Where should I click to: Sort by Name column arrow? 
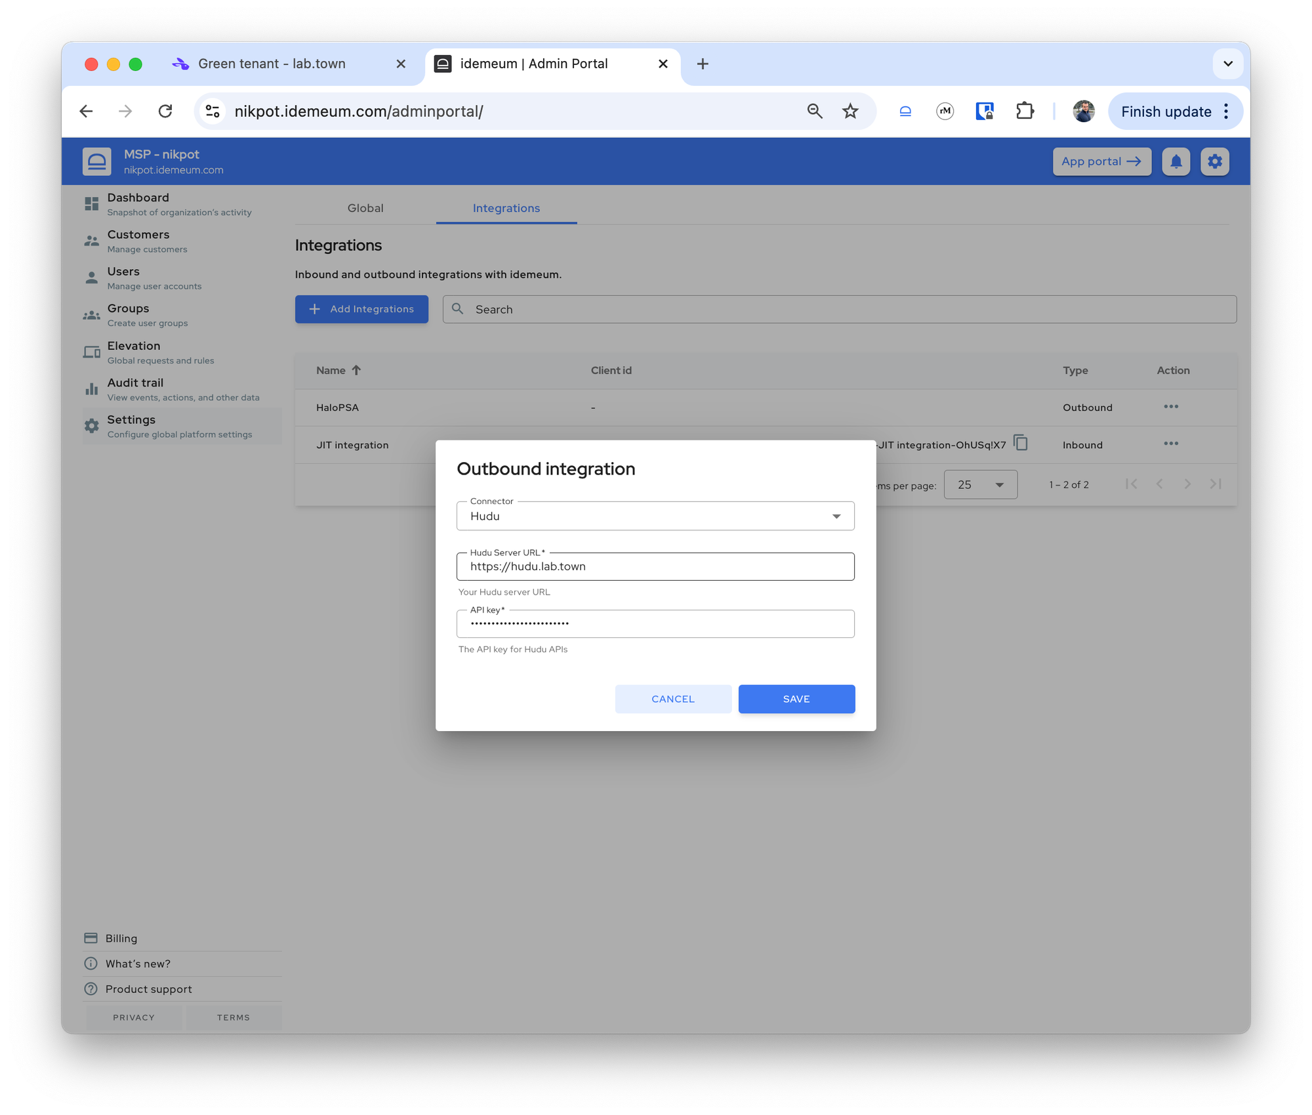(356, 370)
